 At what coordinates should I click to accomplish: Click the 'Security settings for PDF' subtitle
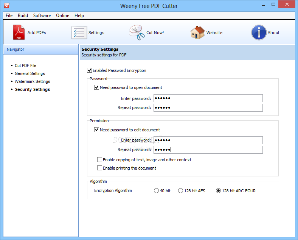point(104,55)
